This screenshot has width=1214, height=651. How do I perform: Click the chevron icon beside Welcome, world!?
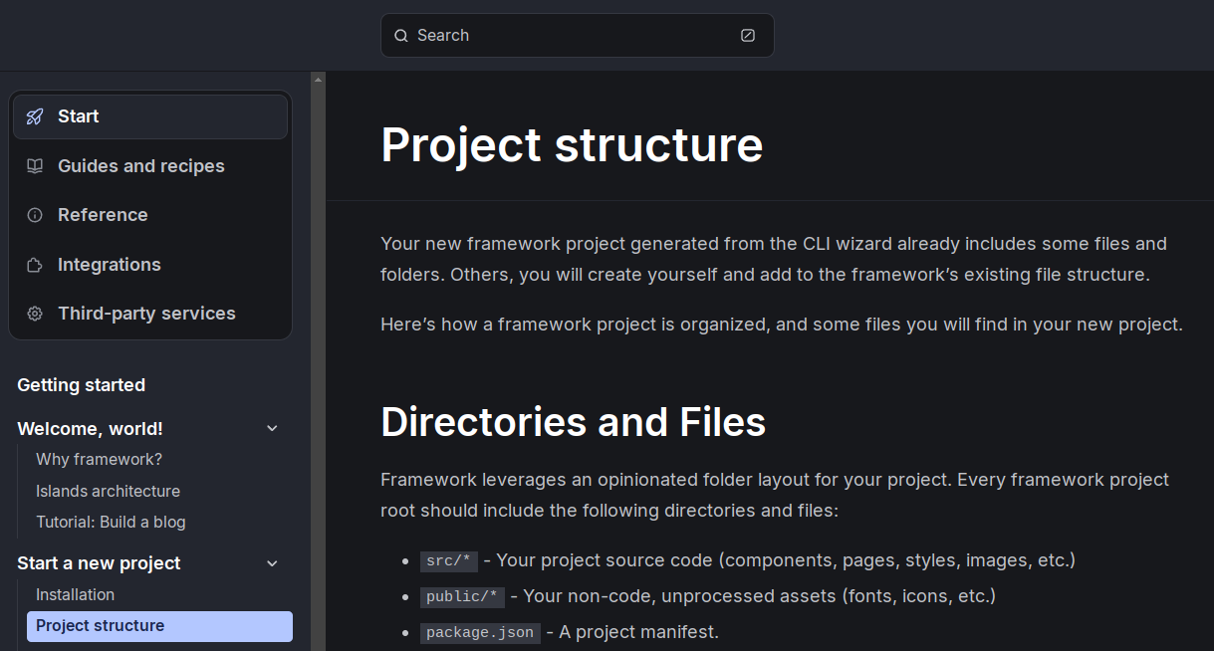click(272, 427)
